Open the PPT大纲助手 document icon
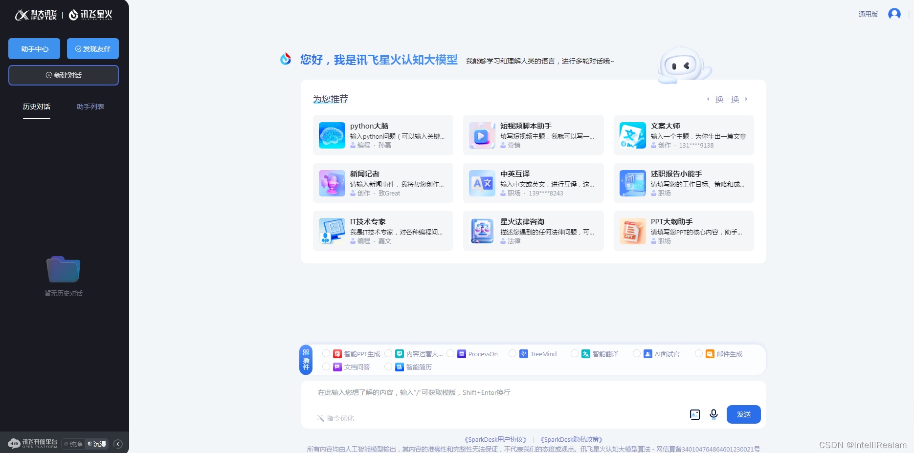The image size is (914, 453). point(632,231)
